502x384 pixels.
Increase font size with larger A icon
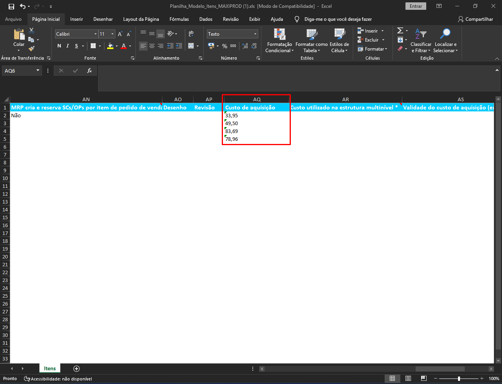coord(120,34)
